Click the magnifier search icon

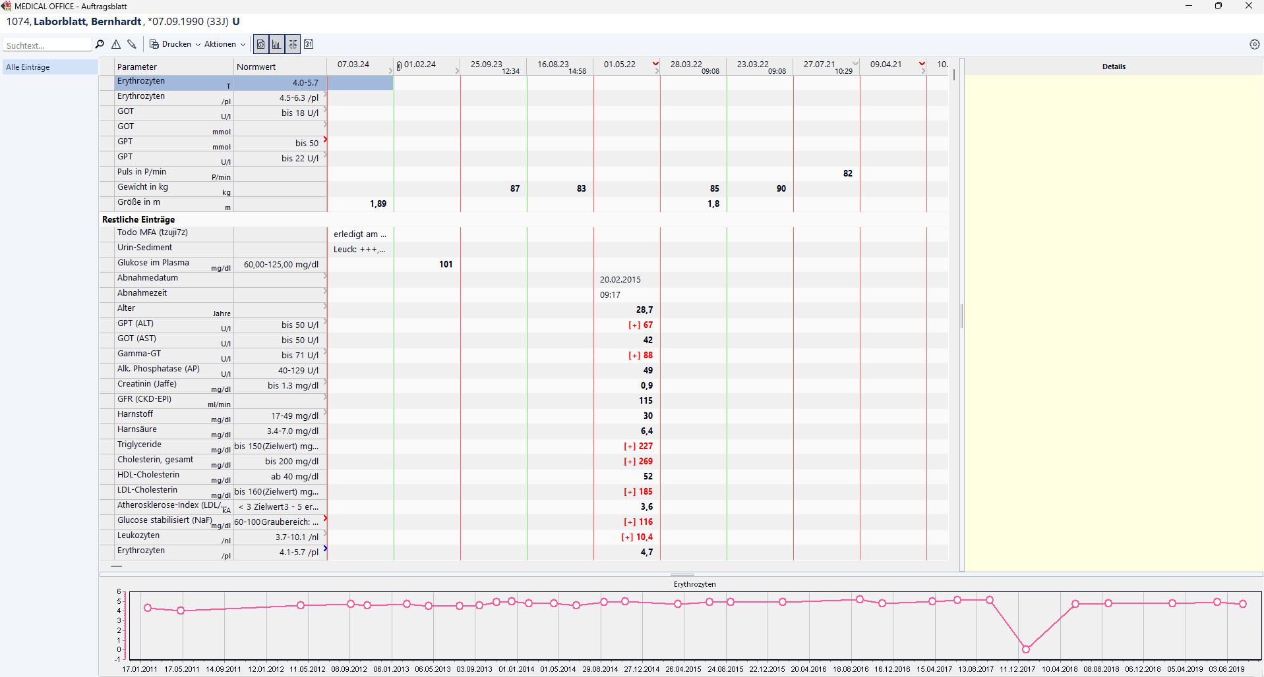click(100, 44)
